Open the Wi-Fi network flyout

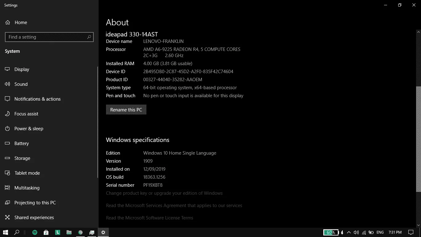click(364, 232)
